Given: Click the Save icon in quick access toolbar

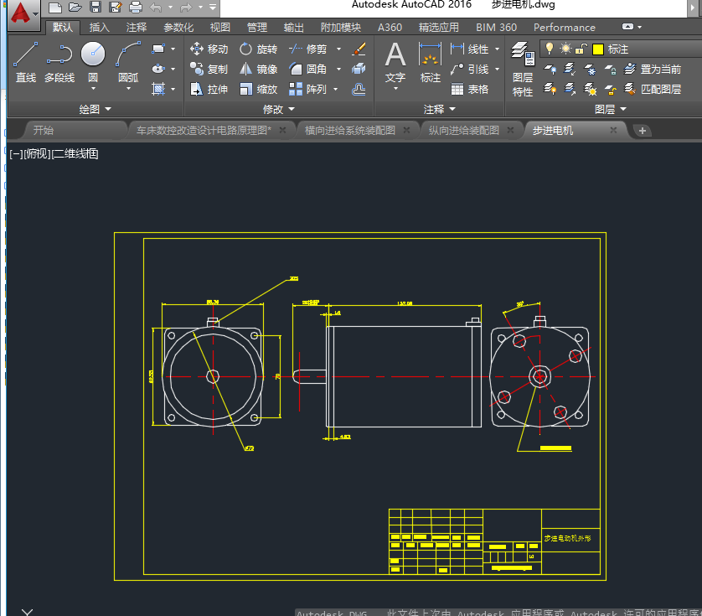Looking at the screenshot, I should 95,8.
